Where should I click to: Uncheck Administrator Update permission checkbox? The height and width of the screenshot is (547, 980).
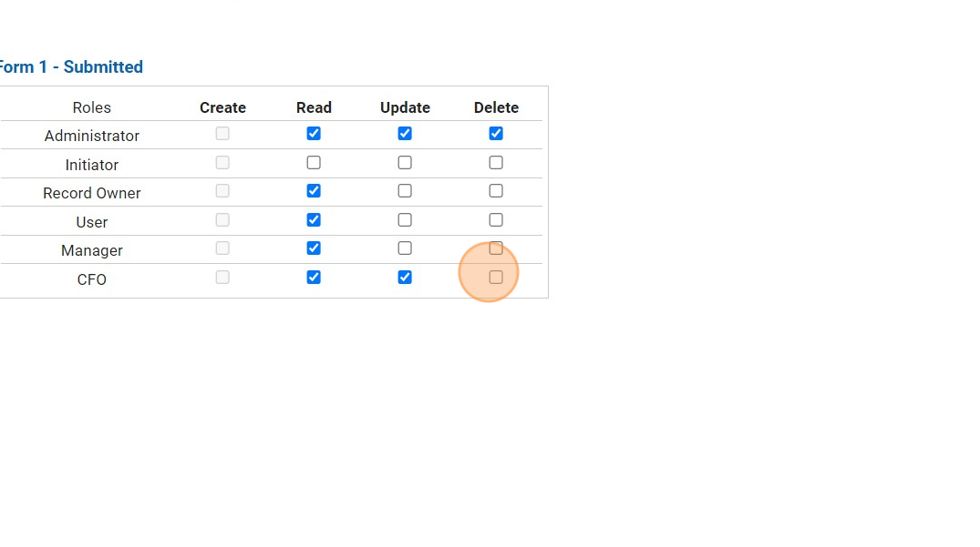click(405, 134)
